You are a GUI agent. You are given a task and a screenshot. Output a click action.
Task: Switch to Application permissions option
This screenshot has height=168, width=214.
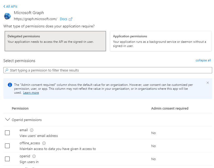(x=161, y=41)
